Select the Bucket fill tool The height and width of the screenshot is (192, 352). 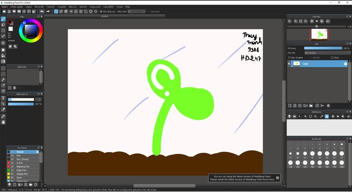[3, 55]
